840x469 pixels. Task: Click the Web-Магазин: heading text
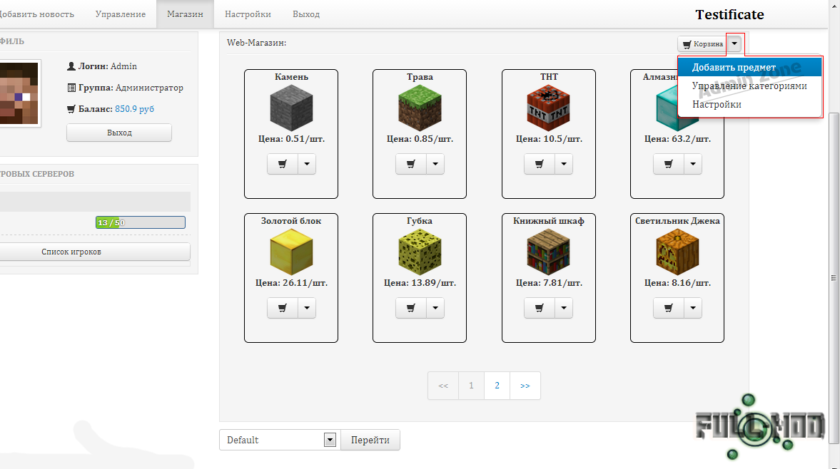(257, 43)
